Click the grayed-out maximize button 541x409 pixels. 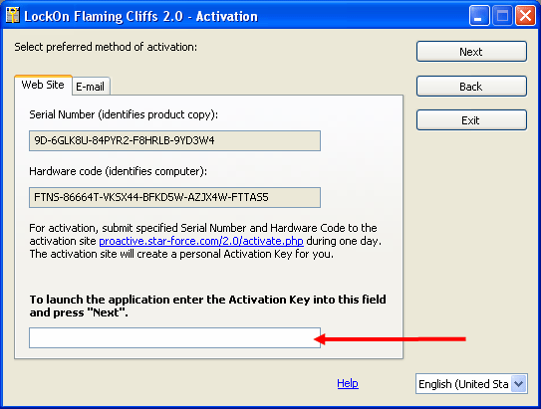(502, 16)
